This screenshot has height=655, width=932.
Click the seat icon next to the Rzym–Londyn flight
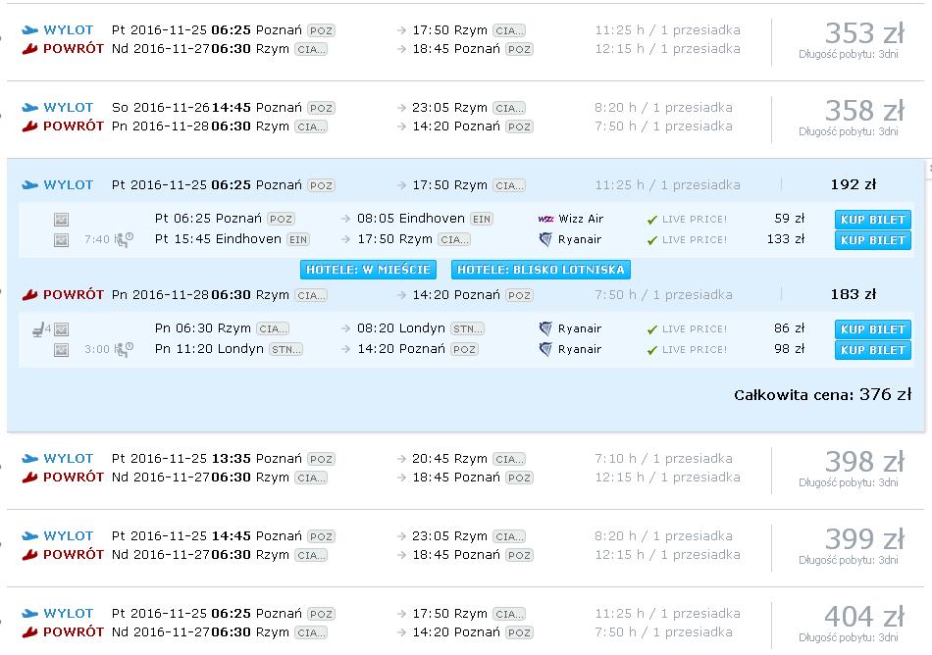(x=38, y=329)
